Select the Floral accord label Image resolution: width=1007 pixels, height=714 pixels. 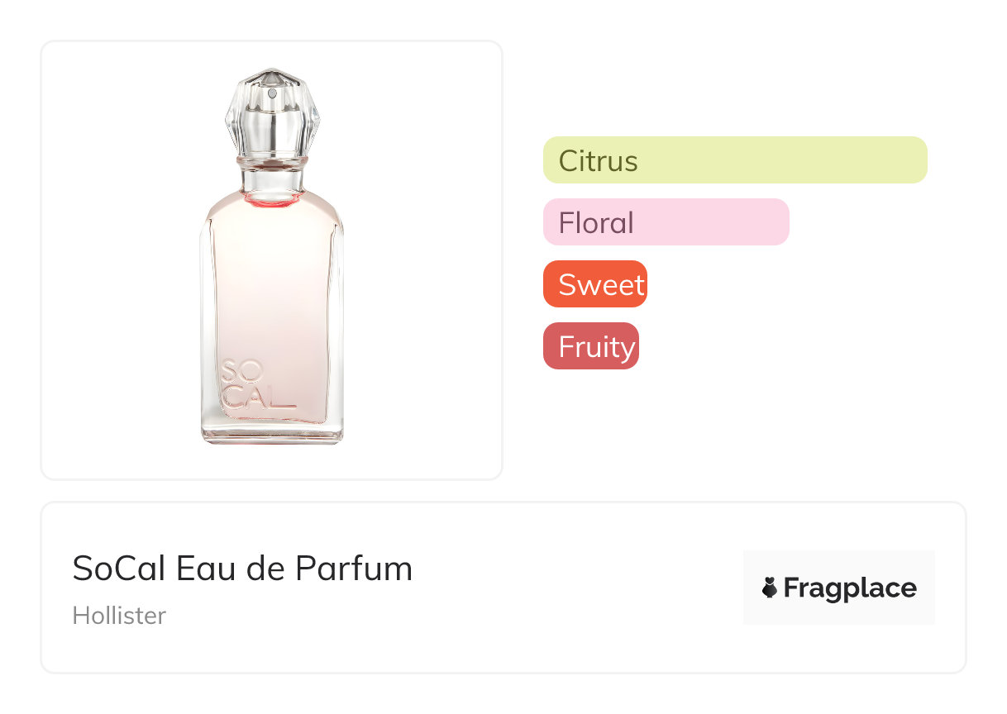pos(596,222)
